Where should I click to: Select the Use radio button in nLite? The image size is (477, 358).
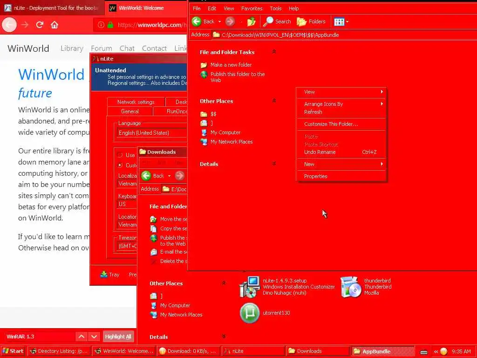(120, 155)
